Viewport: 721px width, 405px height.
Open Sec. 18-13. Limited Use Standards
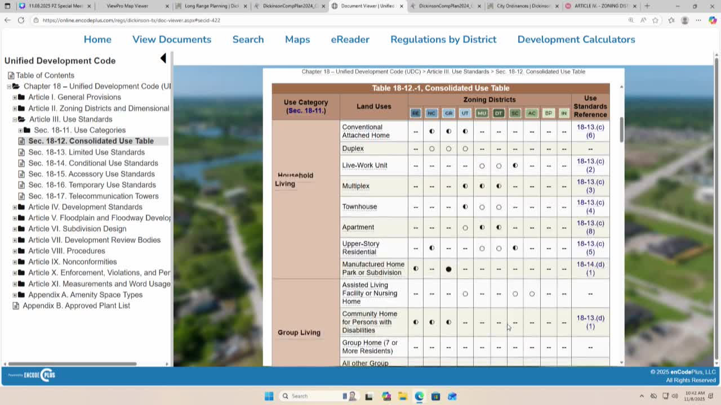(x=86, y=152)
